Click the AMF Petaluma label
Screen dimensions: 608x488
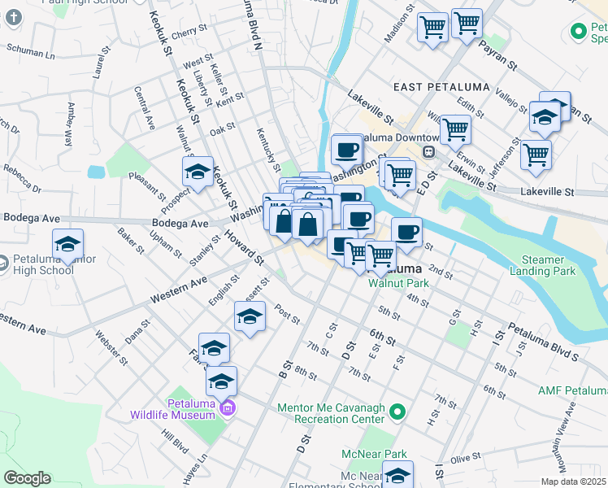[x=573, y=390]
